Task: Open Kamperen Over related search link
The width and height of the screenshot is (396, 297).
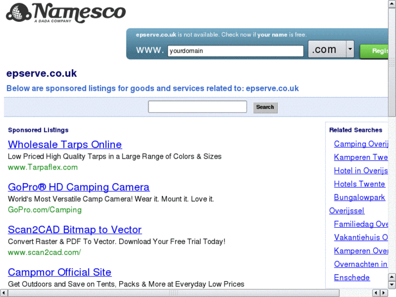Action: pyautogui.click(x=361, y=251)
